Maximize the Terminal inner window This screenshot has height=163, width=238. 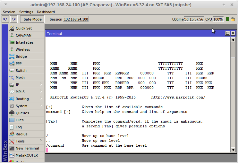227,33
